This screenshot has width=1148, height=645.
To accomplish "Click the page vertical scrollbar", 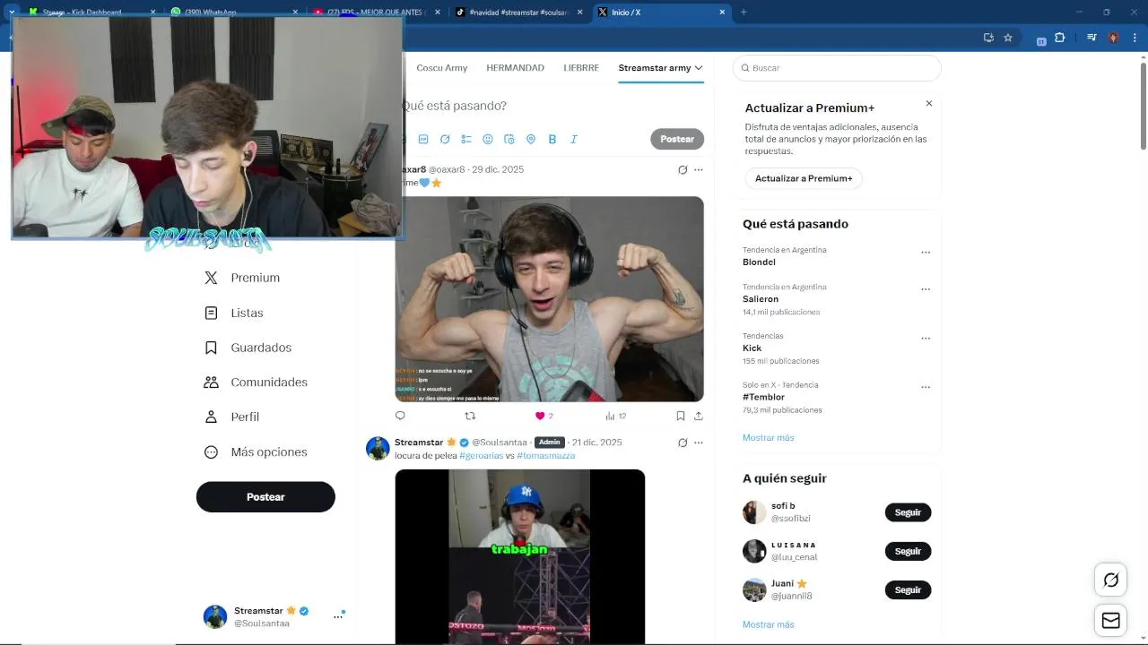I will 1143,106.
